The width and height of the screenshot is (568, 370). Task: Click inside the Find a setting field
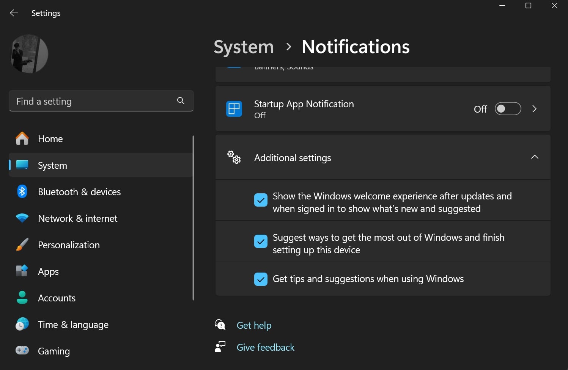click(91, 101)
